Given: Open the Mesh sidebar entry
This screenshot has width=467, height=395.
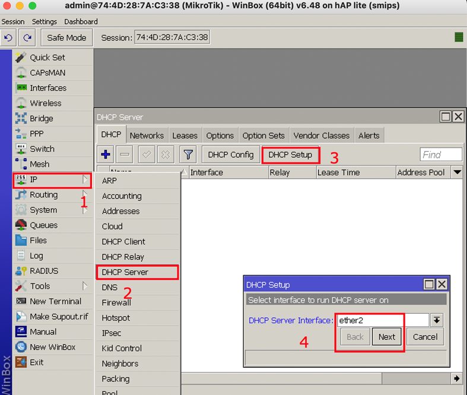Looking at the screenshot, I should point(53,164).
